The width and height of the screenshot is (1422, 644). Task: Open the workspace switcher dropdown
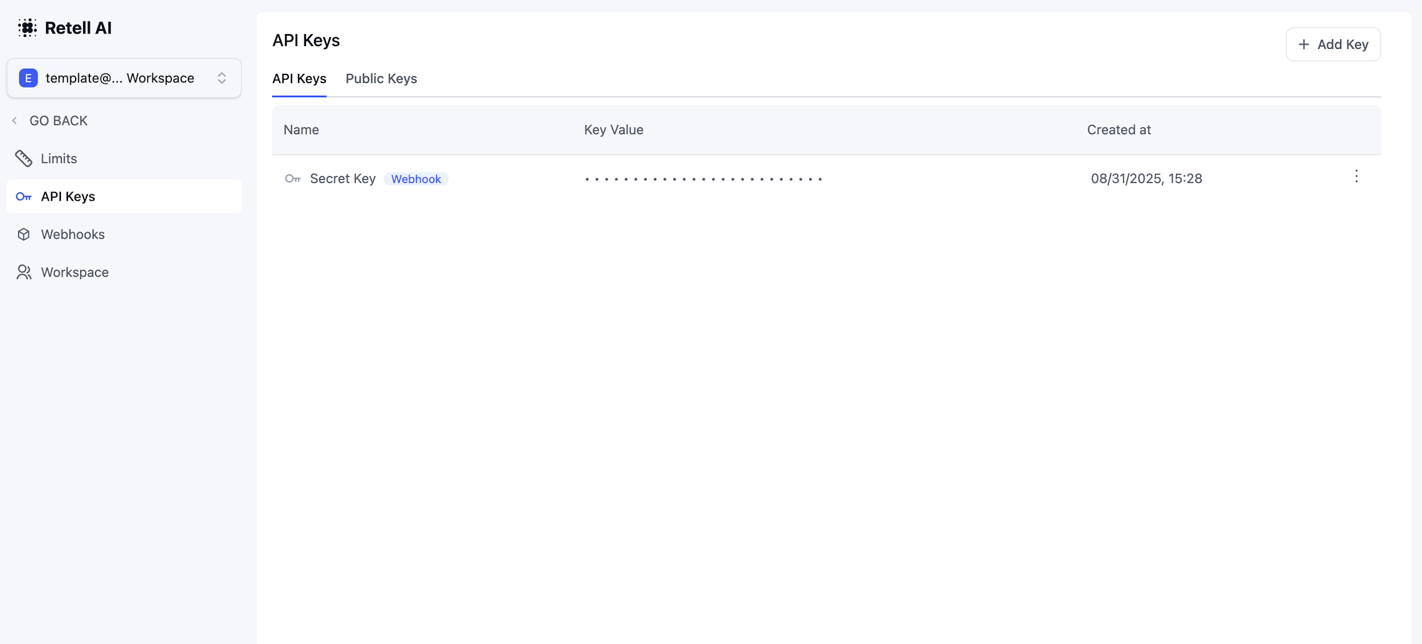pyautogui.click(x=124, y=78)
